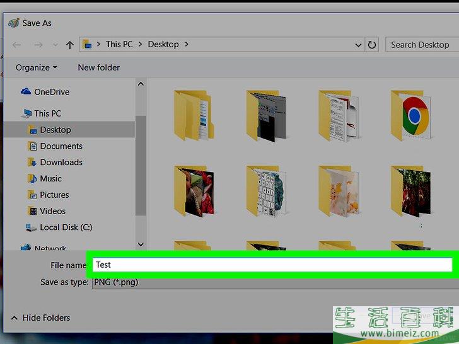This screenshot has height=344, width=459.
Task: Open Videos in navigation pane
Action: click(53, 211)
